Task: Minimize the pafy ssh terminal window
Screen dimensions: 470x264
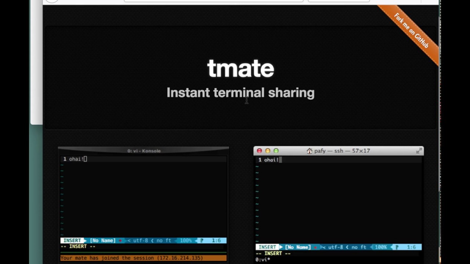Action: [x=268, y=151]
